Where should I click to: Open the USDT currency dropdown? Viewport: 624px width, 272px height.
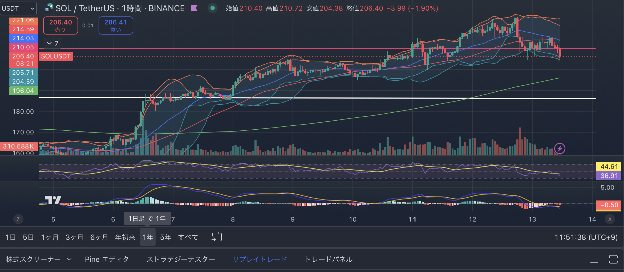pos(18,8)
